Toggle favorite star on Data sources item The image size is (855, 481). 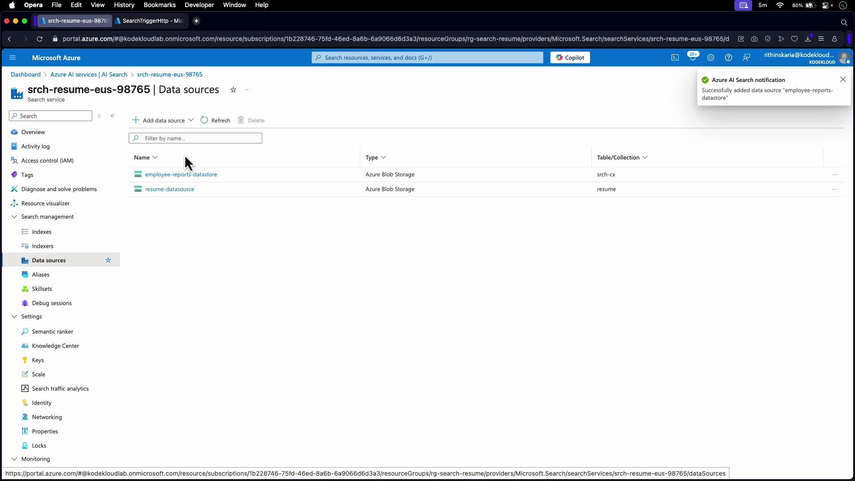108,260
